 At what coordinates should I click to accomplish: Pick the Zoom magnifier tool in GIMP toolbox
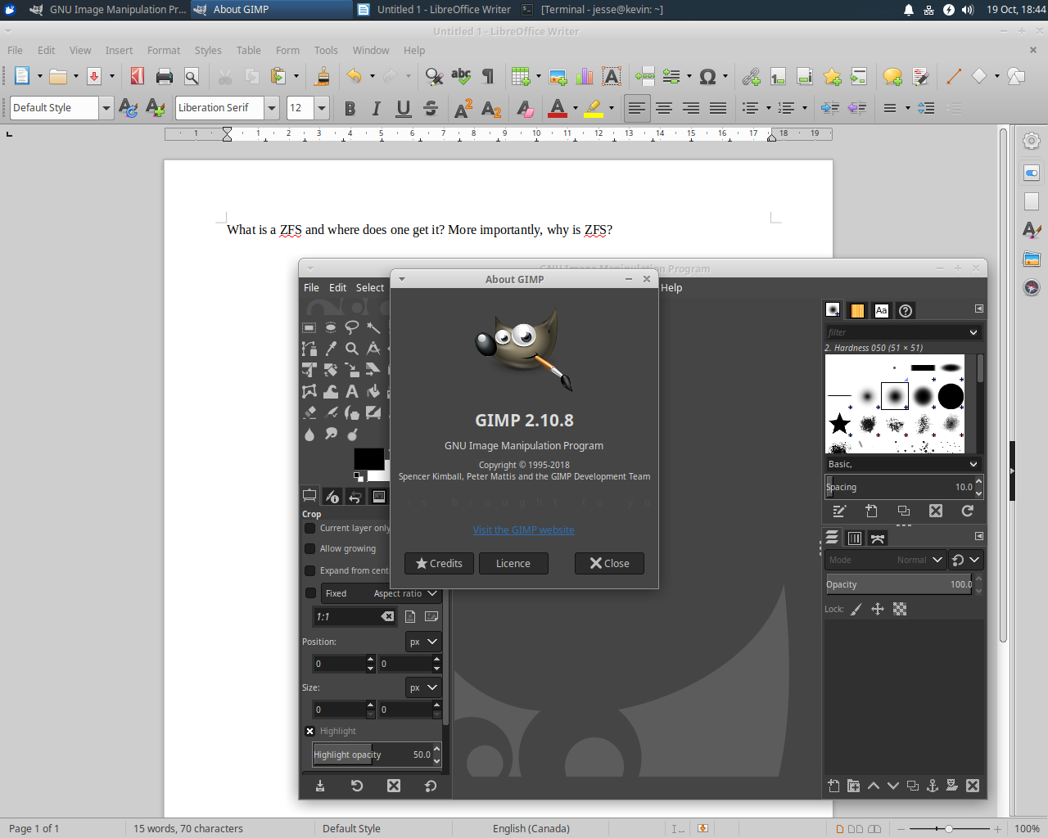pos(352,349)
